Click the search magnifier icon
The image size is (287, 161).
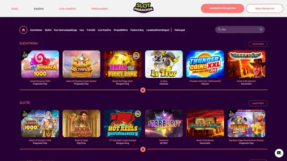tap(219, 30)
